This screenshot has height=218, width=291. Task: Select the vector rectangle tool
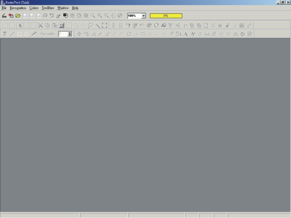143,34
